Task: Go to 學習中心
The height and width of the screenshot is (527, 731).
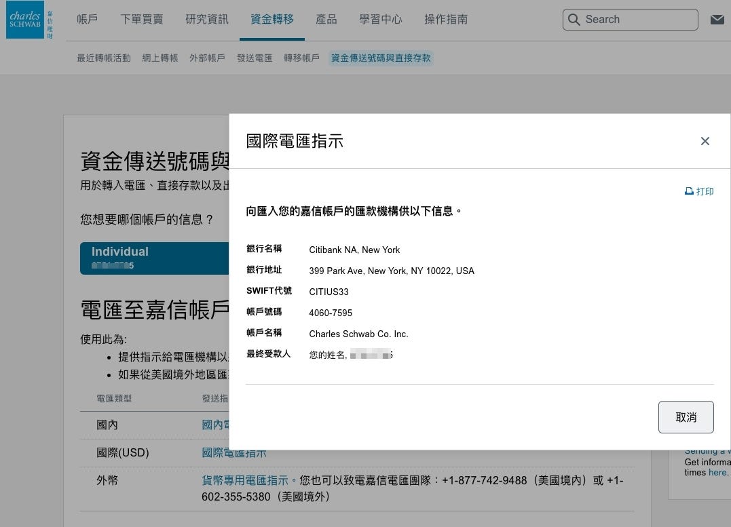Action: click(380, 20)
